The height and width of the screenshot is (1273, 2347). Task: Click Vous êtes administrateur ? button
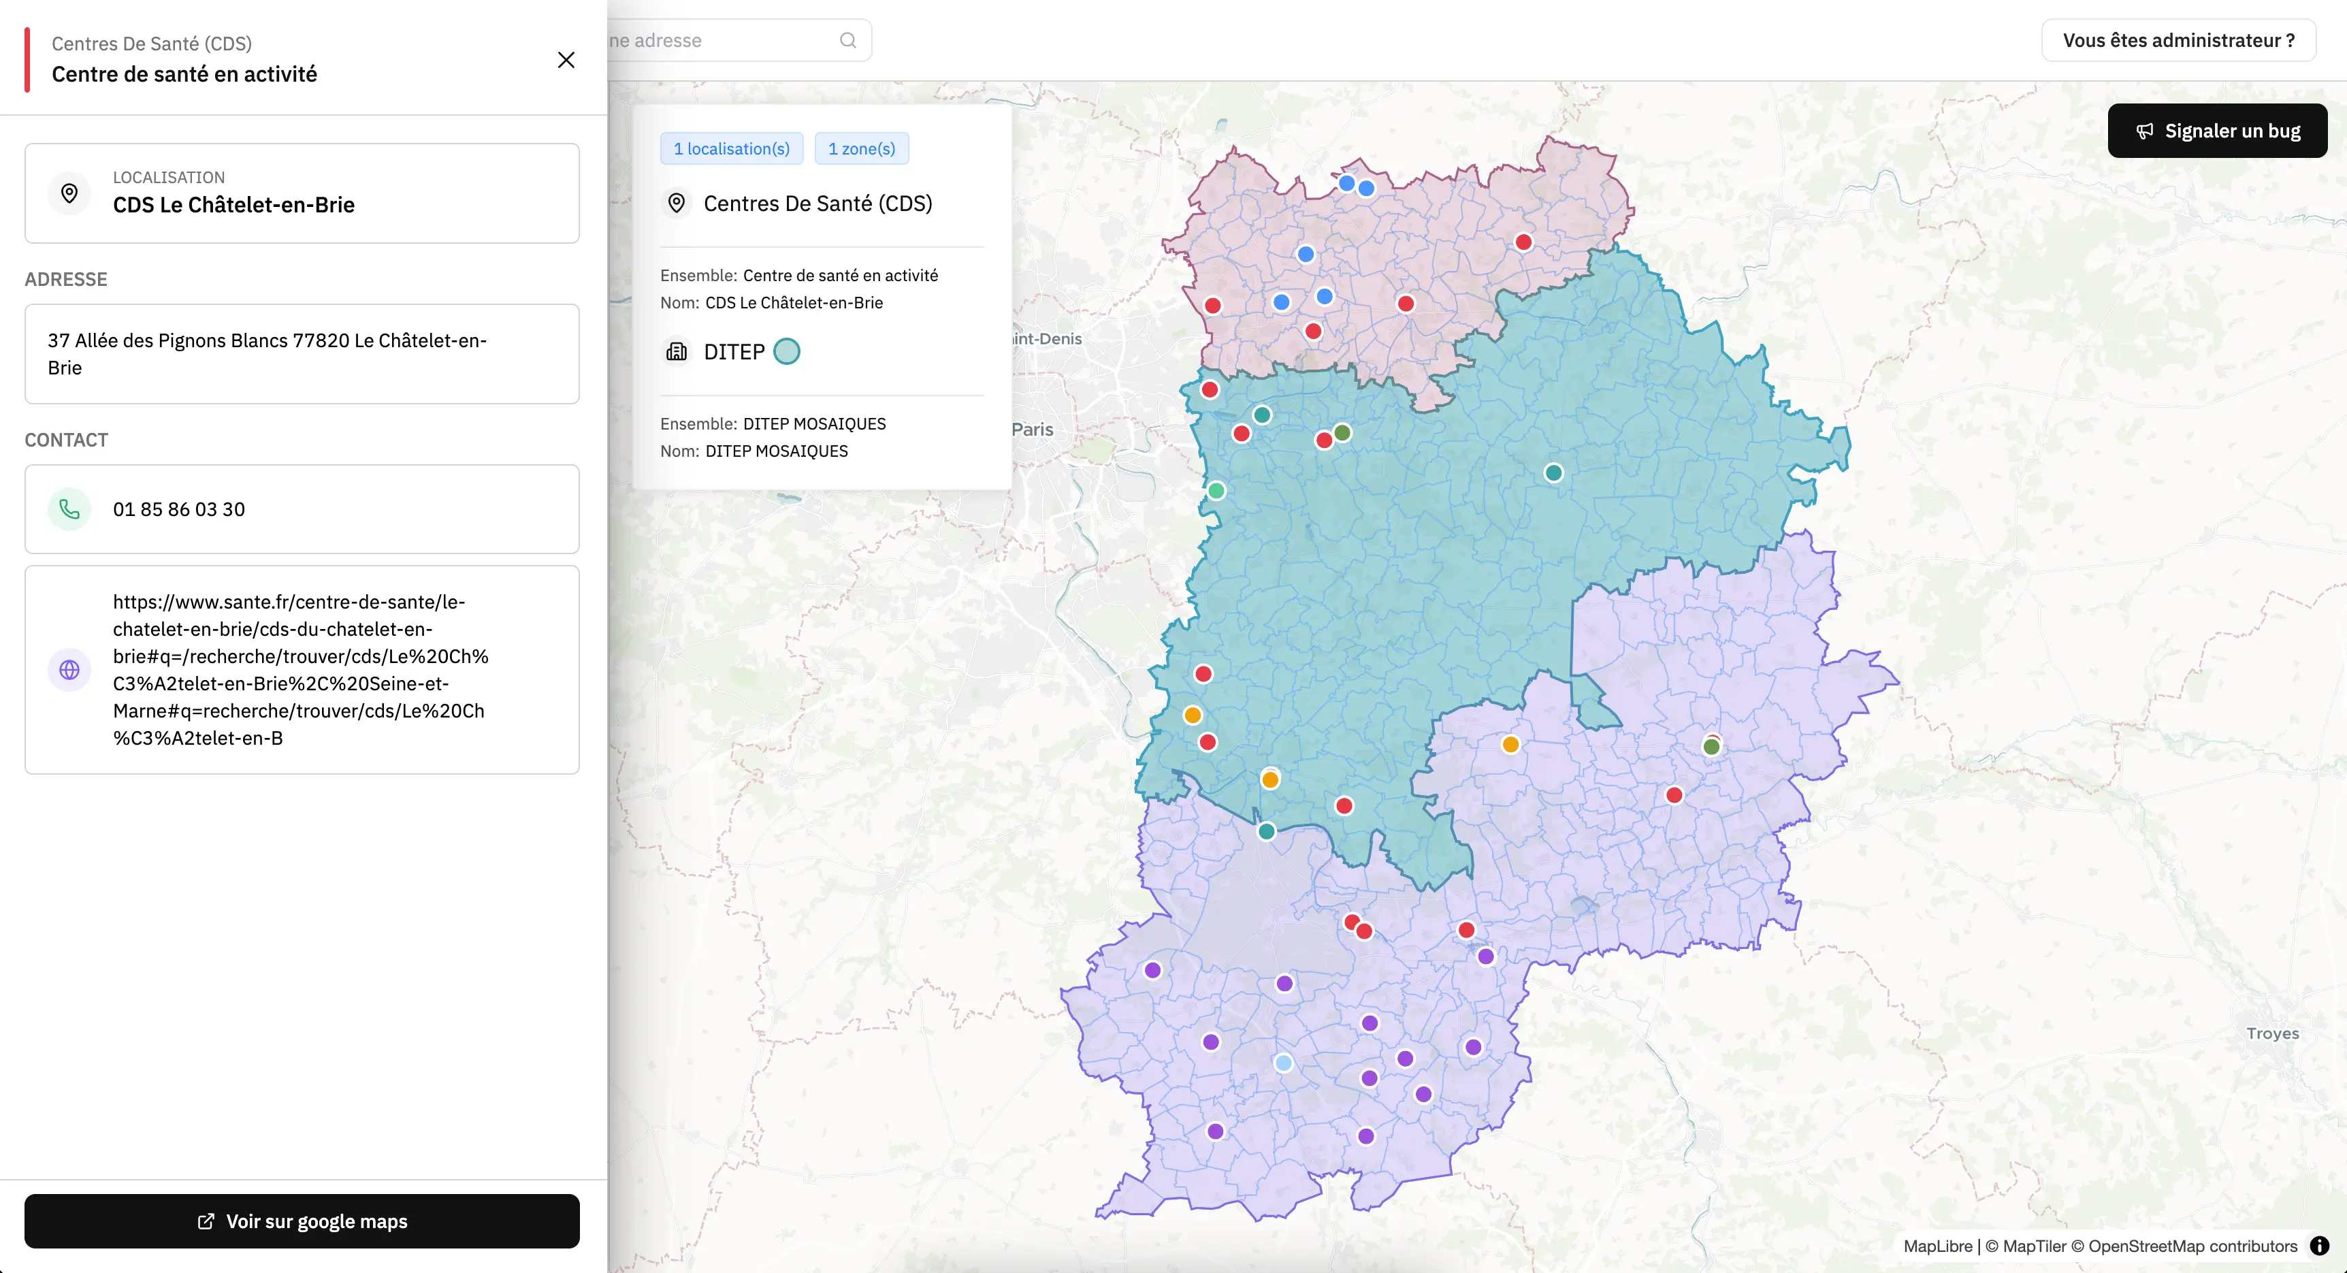pos(2178,40)
